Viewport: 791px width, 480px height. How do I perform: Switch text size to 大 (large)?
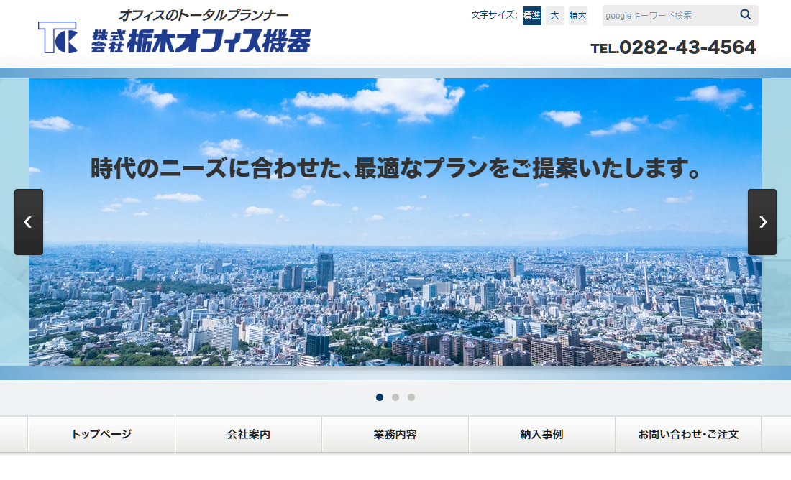pyautogui.click(x=554, y=15)
